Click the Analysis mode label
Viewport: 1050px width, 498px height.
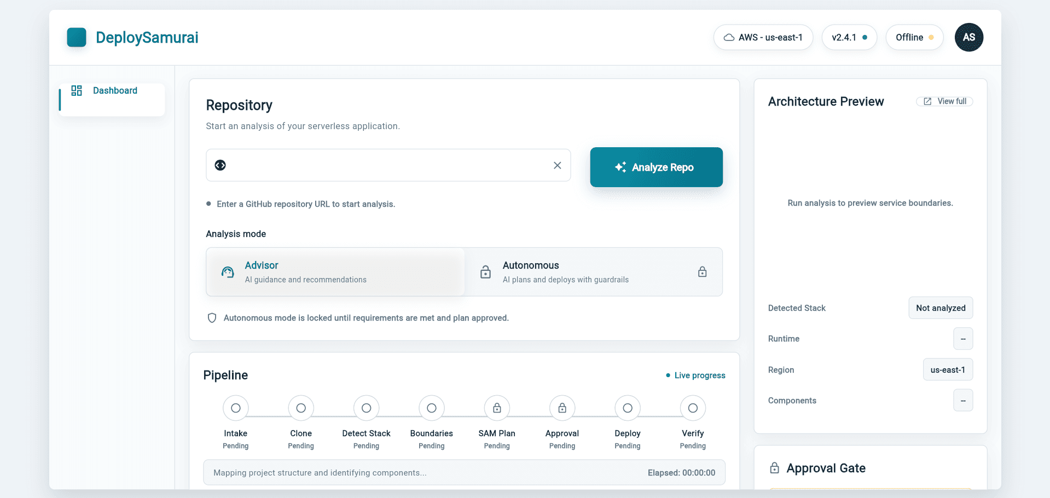(236, 234)
